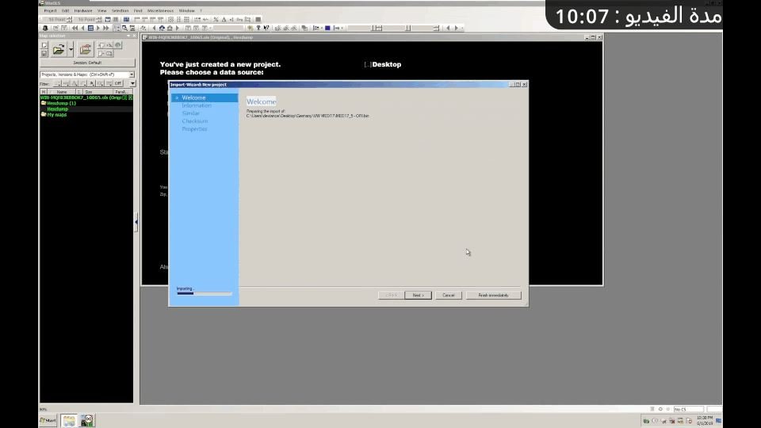Click the percent display toolbar icon
Image resolution: width=761 pixels, height=428 pixels.
(216, 19)
